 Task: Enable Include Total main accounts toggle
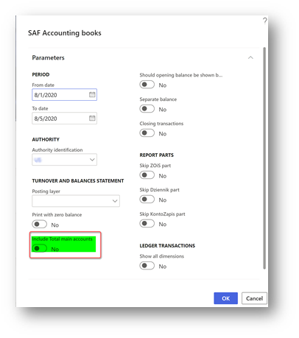(x=39, y=248)
